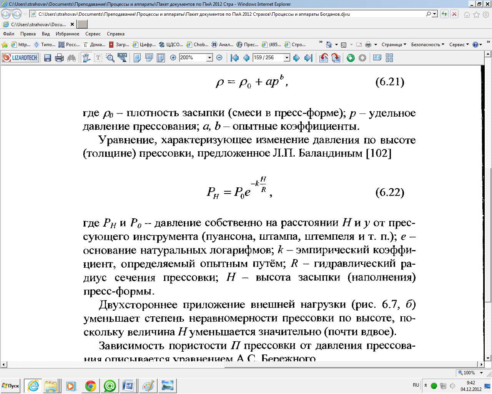The image size is (492, 394).
Task: Open Windows Explorer folder on taskbar
Action: point(51,386)
